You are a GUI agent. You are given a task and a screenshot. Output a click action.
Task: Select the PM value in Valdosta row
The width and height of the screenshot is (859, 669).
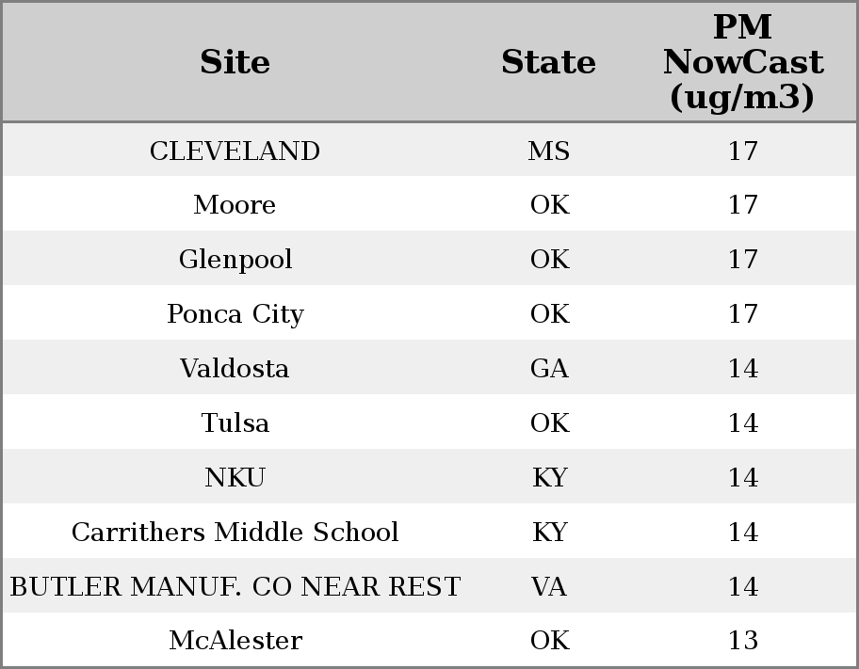coord(742,368)
